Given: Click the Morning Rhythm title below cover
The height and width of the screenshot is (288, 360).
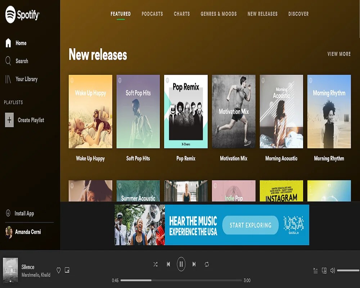Looking at the screenshot, I should click(x=329, y=158).
